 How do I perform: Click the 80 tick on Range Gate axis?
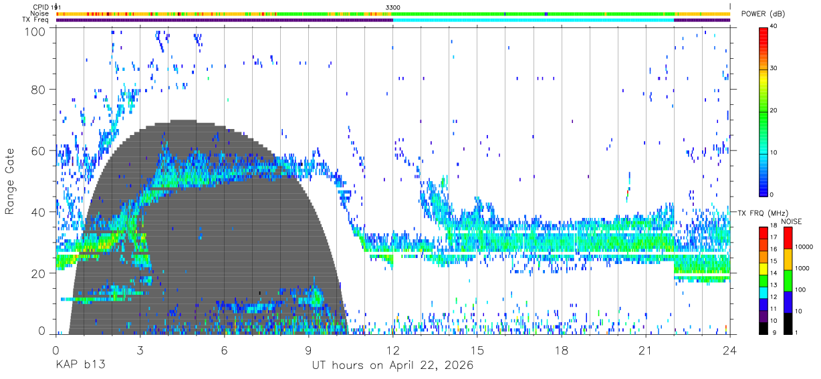(39, 89)
